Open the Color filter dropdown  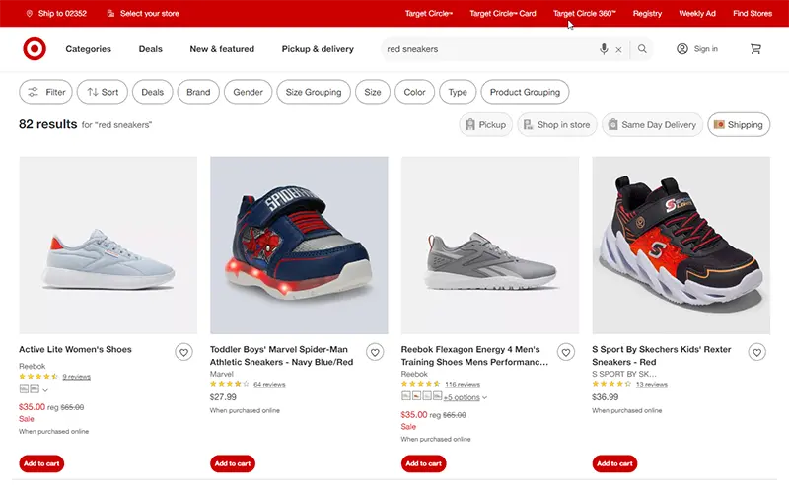pyautogui.click(x=414, y=92)
